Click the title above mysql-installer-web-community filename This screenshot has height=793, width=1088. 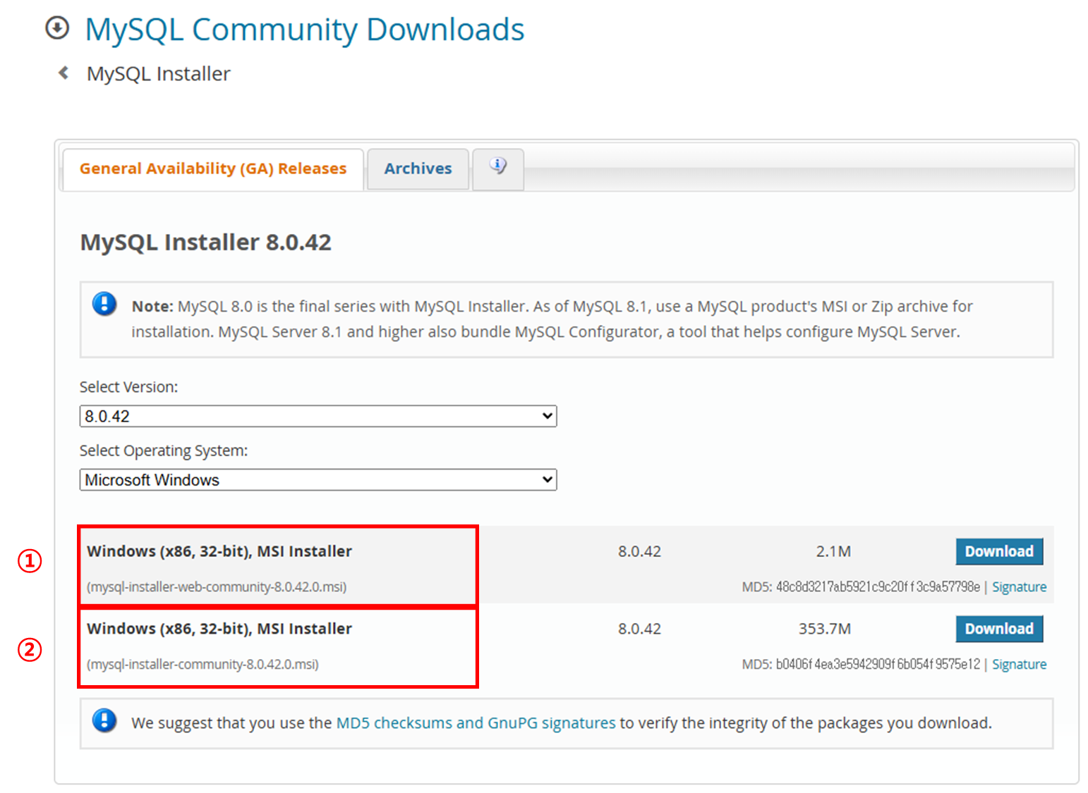pyautogui.click(x=219, y=551)
